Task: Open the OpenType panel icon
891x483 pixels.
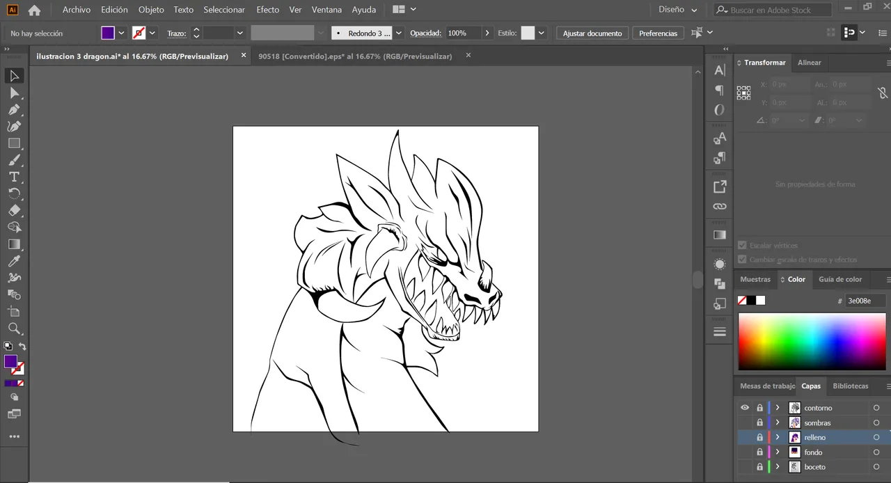Action: [x=720, y=110]
